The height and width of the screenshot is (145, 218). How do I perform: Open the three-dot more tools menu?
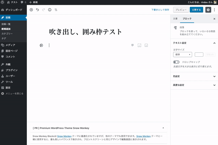coord(214,10)
